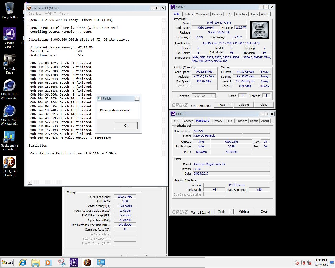Click the Core Speed value 7001.68 MHz

tap(204, 72)
